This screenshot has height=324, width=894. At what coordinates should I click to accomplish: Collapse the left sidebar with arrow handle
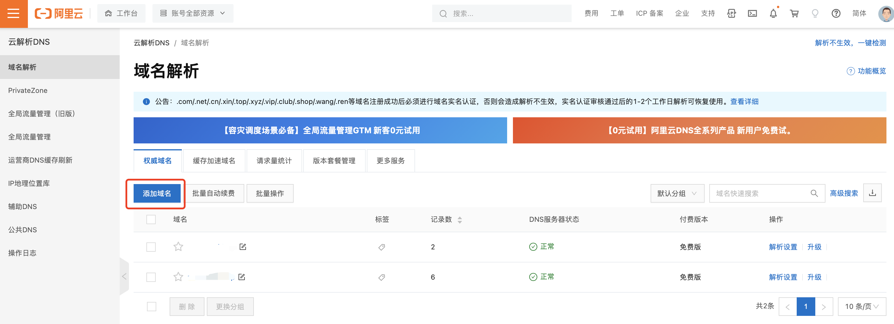pos(124,276)
